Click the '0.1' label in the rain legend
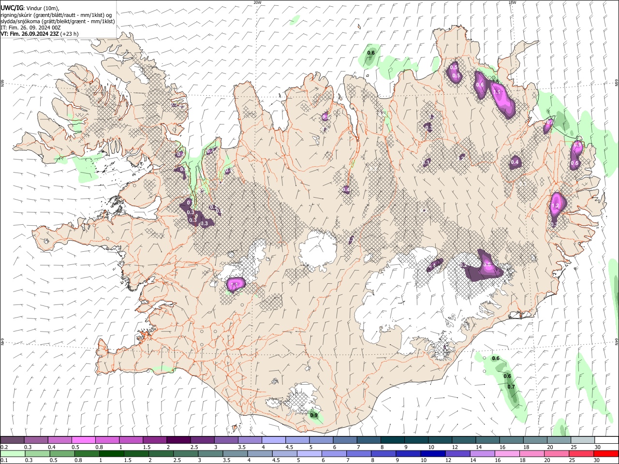Screen dimensions: 619x464 3,460
